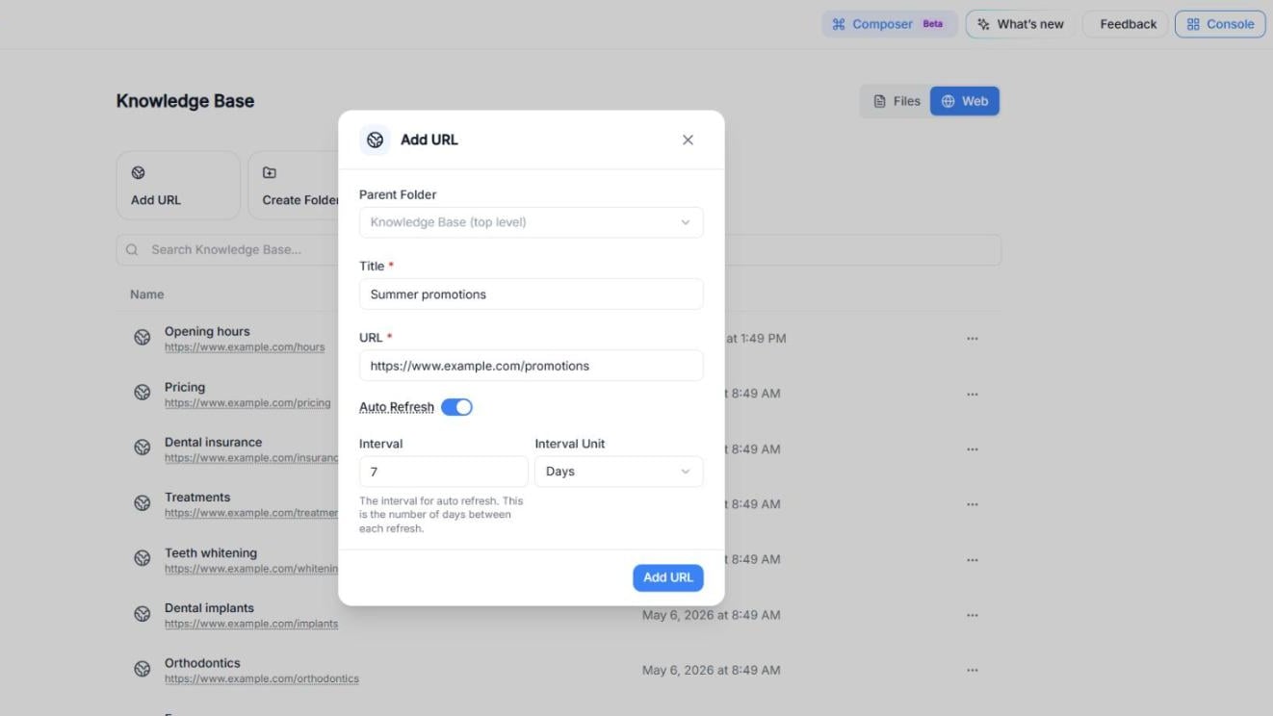Open more options for Dental implants row
The width and height of the screenshot is (1273, 716).
973,615
